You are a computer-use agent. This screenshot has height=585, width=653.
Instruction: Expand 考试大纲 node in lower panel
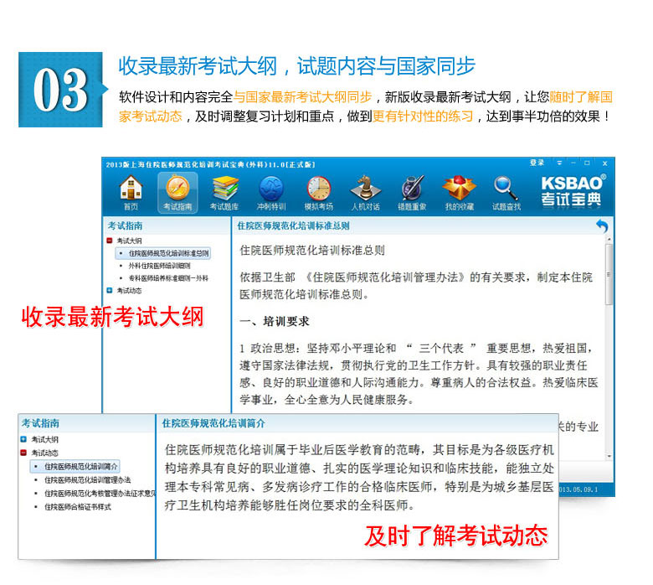coord(23,439)
